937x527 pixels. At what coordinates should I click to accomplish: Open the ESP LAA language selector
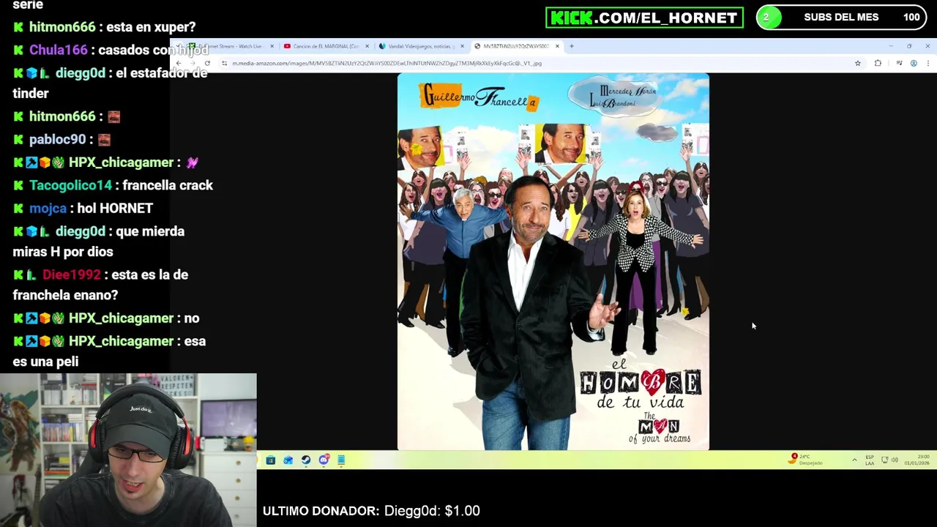pos(870,460)
